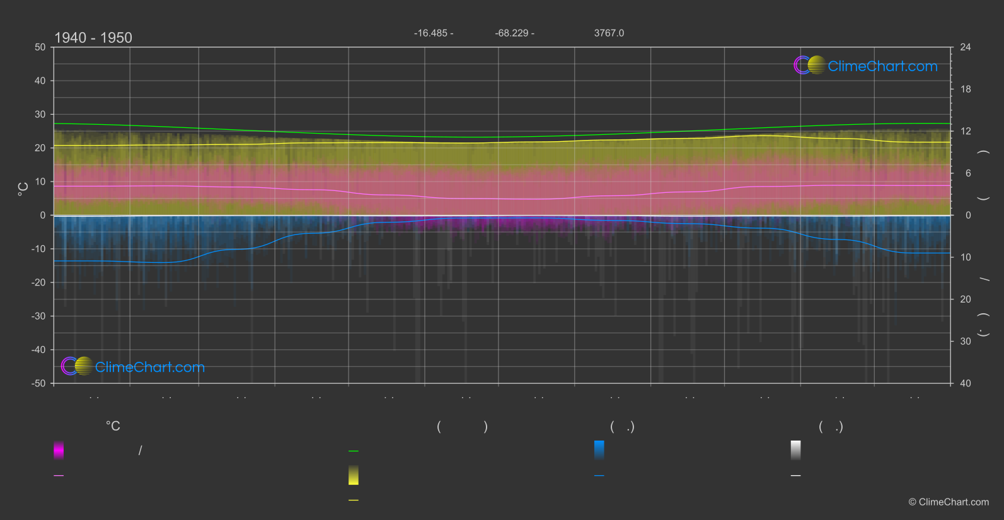
Task: Click the magenta gradient legend swatch
Action: 59,450
